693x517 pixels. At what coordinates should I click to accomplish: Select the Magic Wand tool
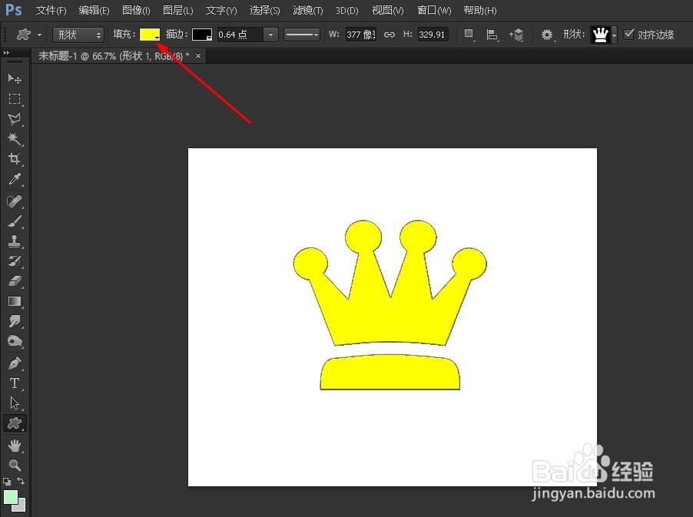pyautogui.click(x=15, y=139)
